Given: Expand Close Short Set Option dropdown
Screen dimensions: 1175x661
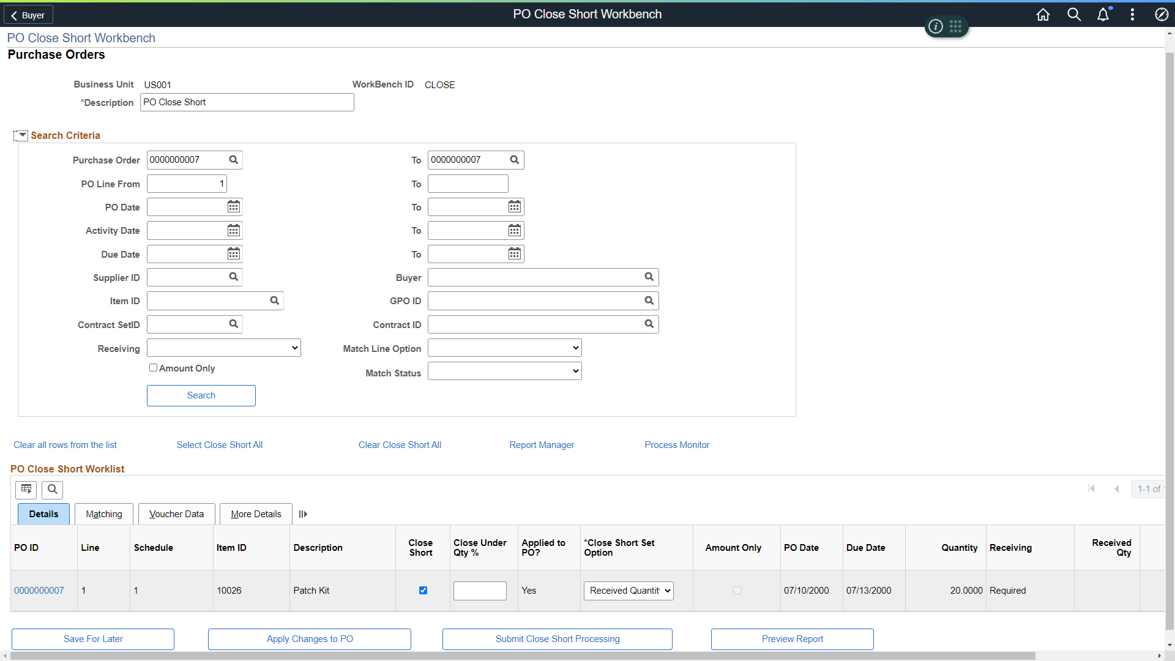Looking at the screenshot, I should coord(628,591).
